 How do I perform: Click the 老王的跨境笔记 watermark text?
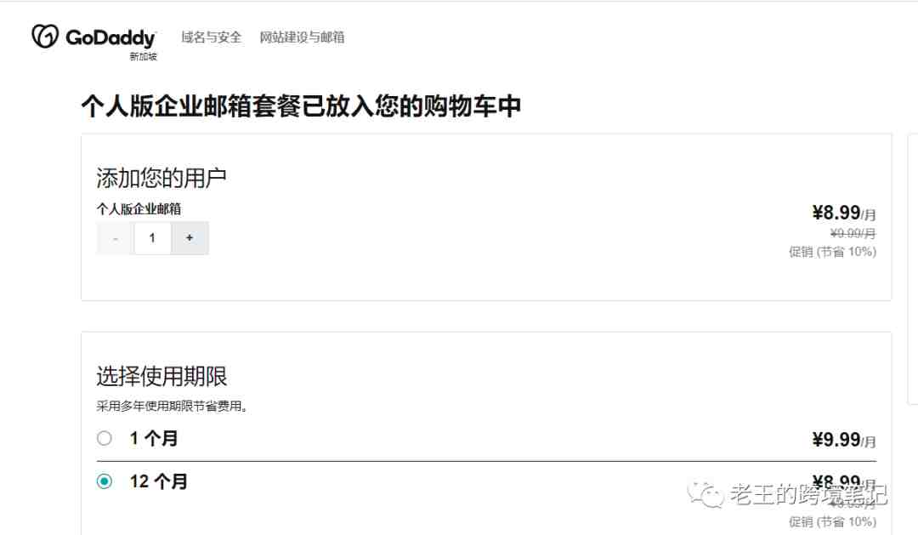(x=808, y=495)
